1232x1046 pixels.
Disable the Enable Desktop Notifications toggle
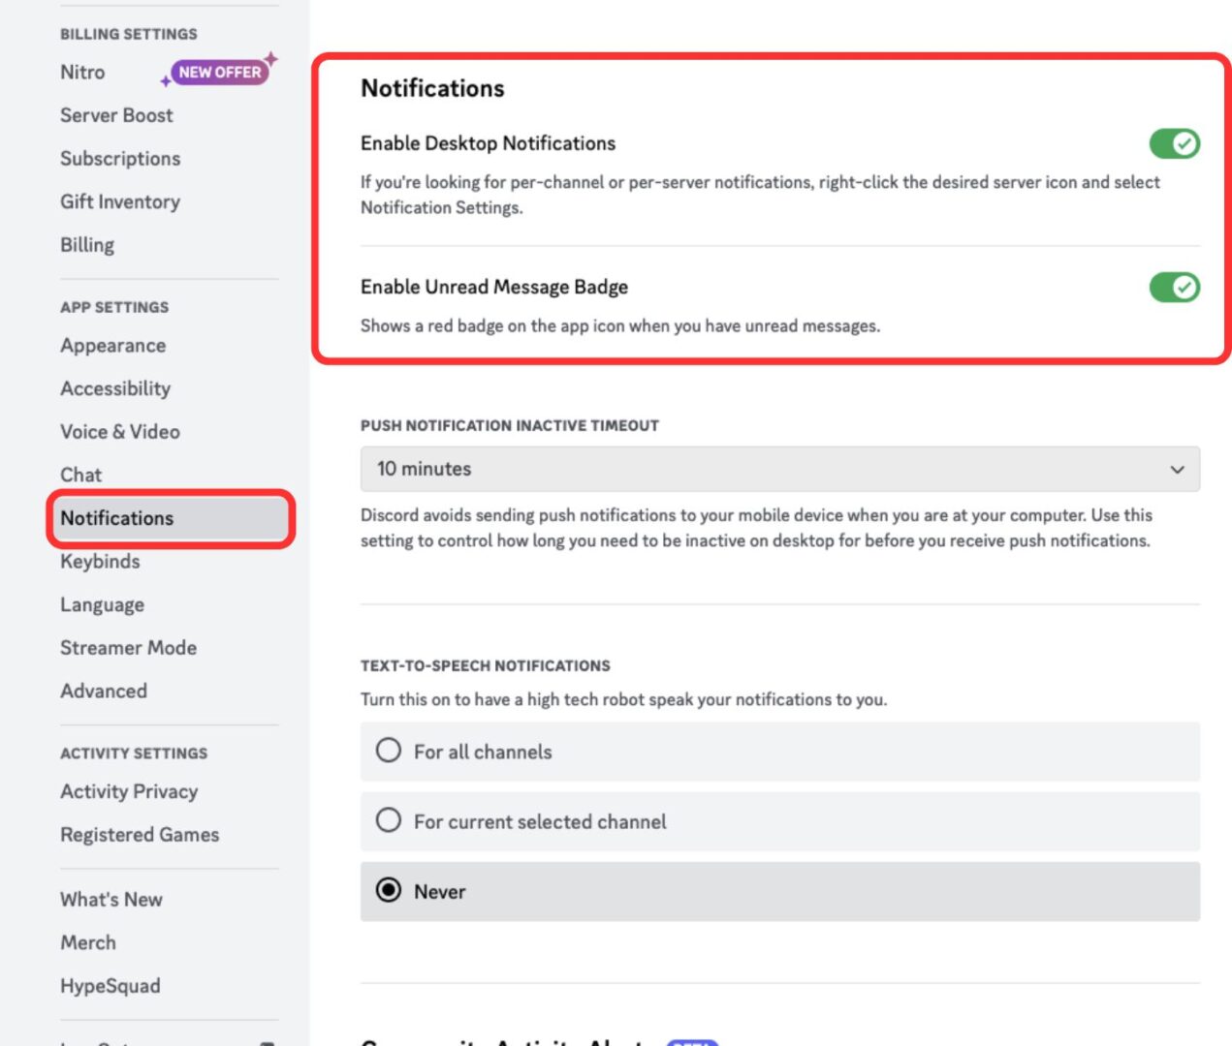coord(1174,143)
